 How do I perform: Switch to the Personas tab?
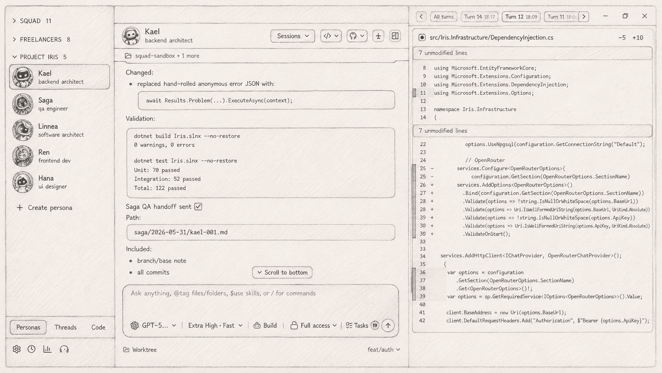coord(28,327)
